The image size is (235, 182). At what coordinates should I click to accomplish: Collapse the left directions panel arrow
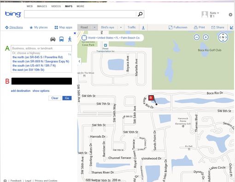point(79,61)
